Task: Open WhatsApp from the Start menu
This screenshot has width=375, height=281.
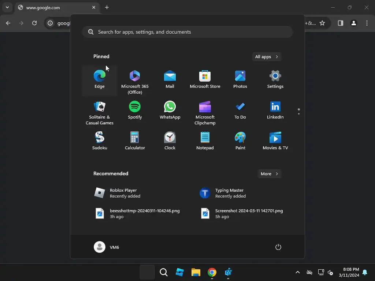Action: coord(170,111)
